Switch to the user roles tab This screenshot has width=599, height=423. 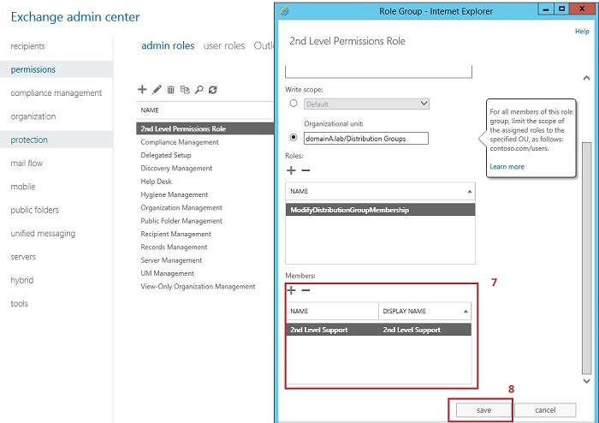(x=224, y=45)
